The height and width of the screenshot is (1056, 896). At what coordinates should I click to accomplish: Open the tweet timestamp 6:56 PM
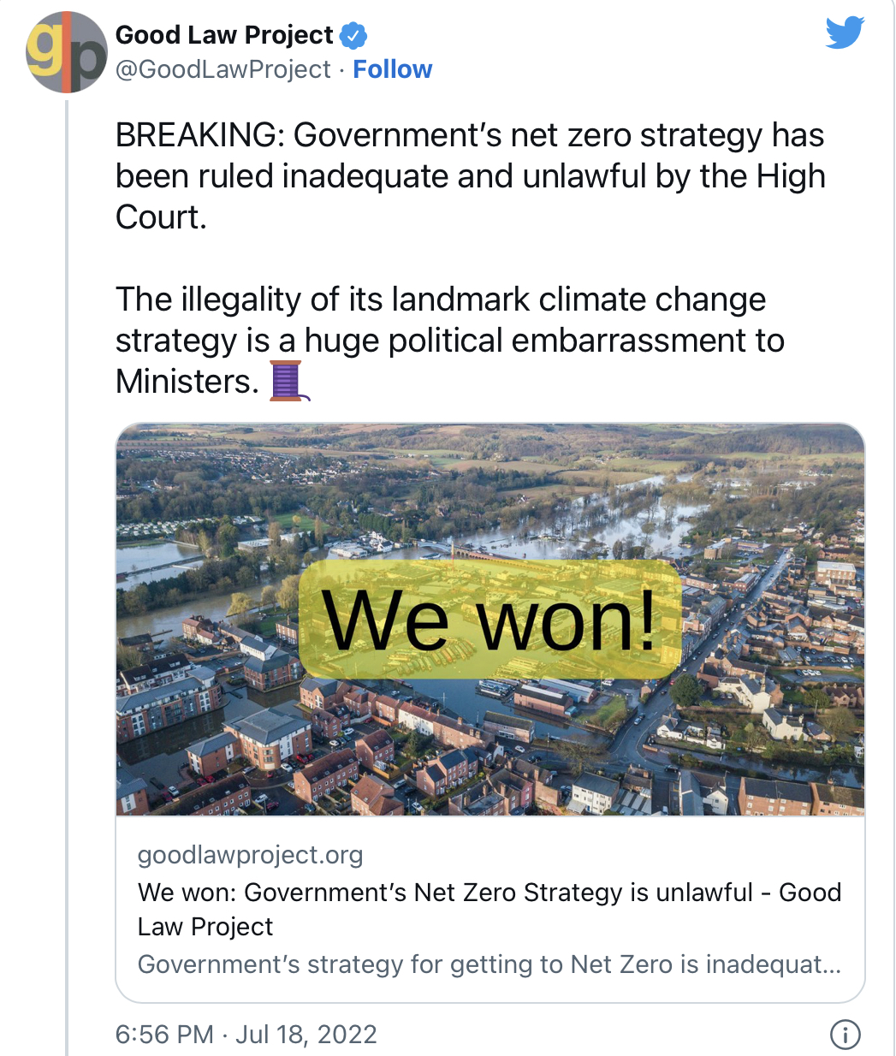click(164, 1035)
